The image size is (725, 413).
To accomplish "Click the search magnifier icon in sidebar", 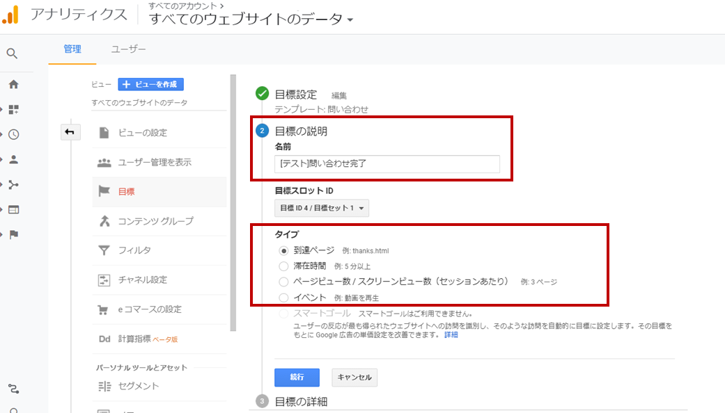I will 12,54.
